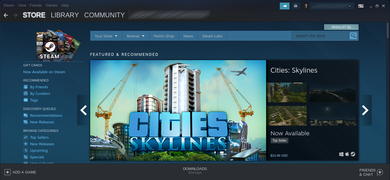Image resolution: width=390 pixels, height=180 pixels.
Task: Open the announcements megaphone icon
Action: pyautogui.click(x=285, y=6)
